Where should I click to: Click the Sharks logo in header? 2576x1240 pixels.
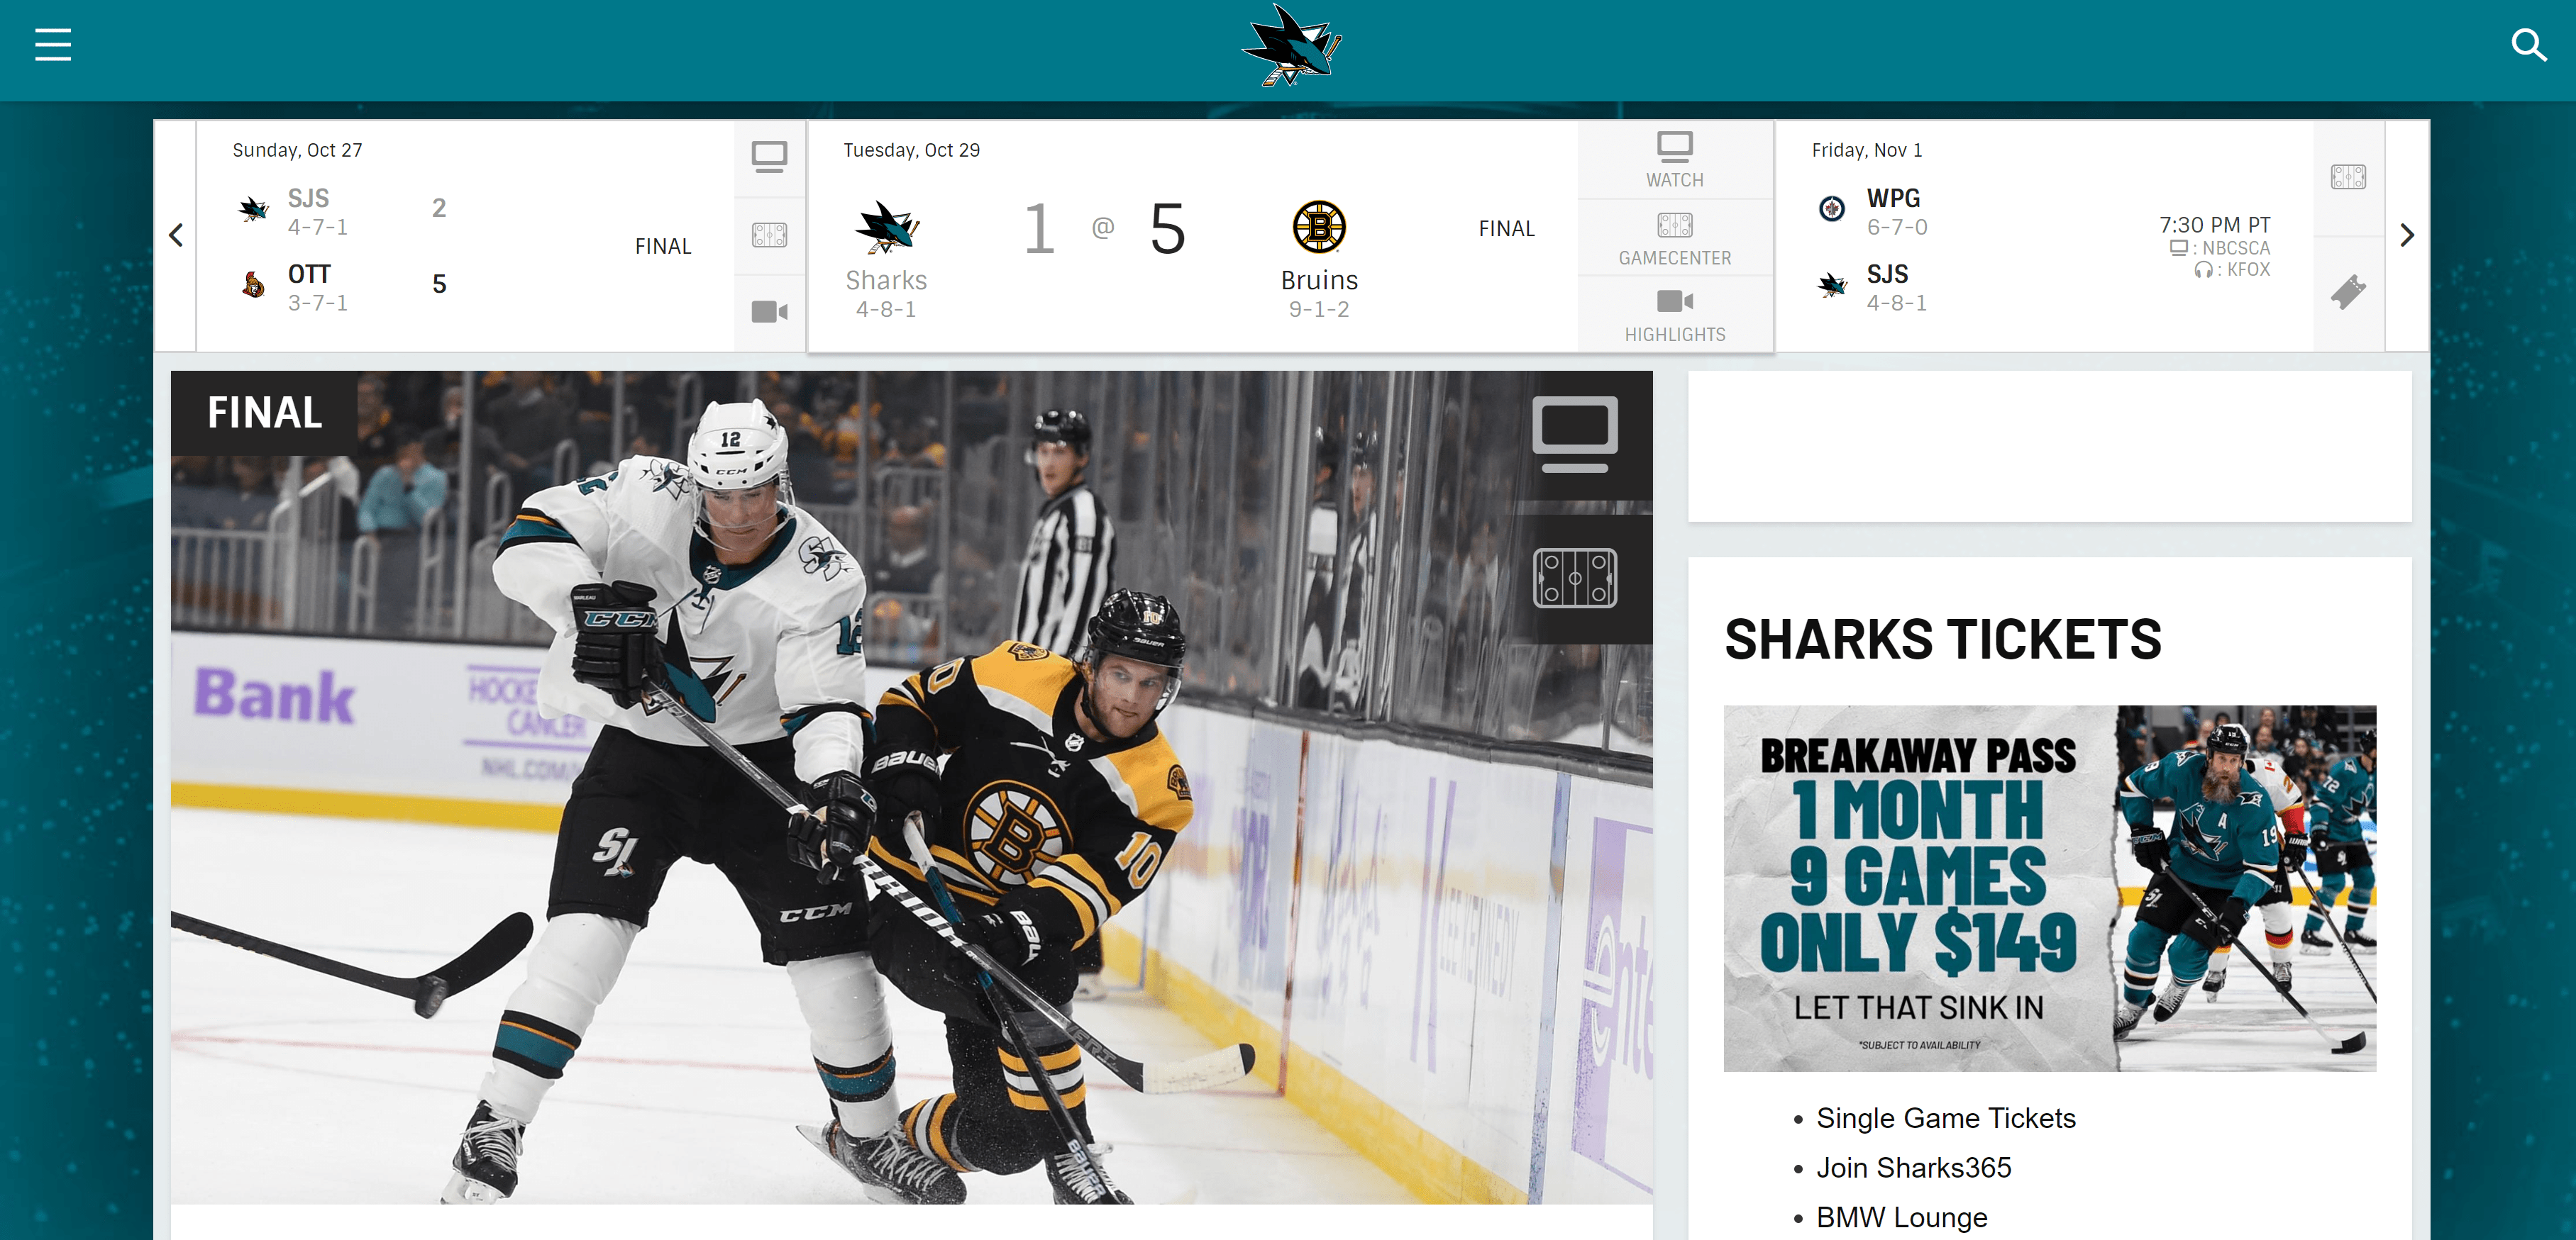click(x=1290, y=46)
